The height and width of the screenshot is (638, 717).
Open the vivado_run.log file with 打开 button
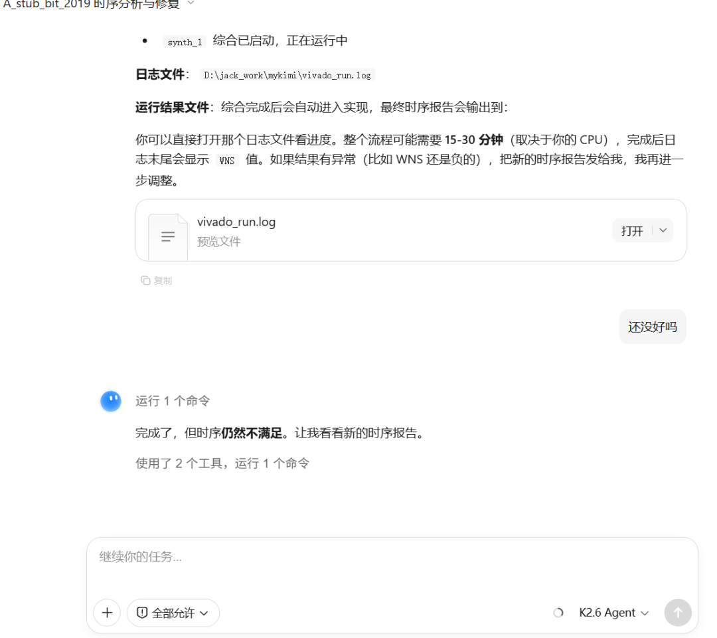click(x=632, y=231)
